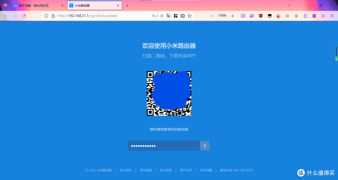Screen dimensions: 338x180
Task: Switch to the 帖子功能 - 拾光坞社区 tab
Action: coord(38,6)
